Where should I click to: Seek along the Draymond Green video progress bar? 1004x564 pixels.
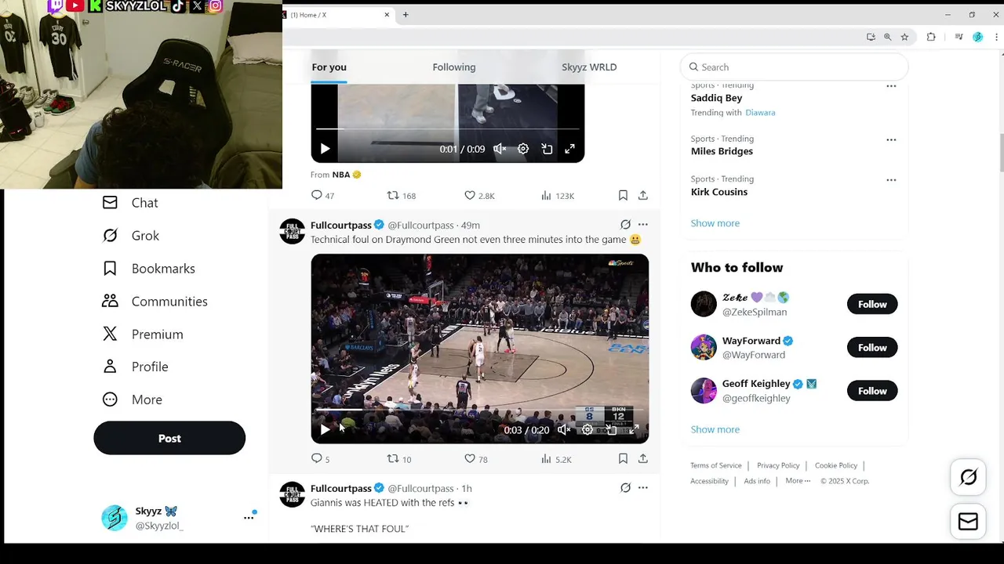pyautogui.click(x=479, y=409)
